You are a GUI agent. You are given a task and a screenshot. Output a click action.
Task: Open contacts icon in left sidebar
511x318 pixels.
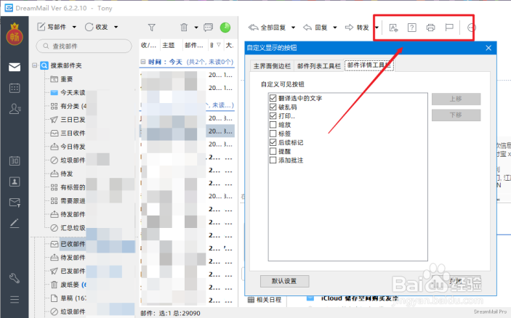pyautogui.click(x=15, y=108)
